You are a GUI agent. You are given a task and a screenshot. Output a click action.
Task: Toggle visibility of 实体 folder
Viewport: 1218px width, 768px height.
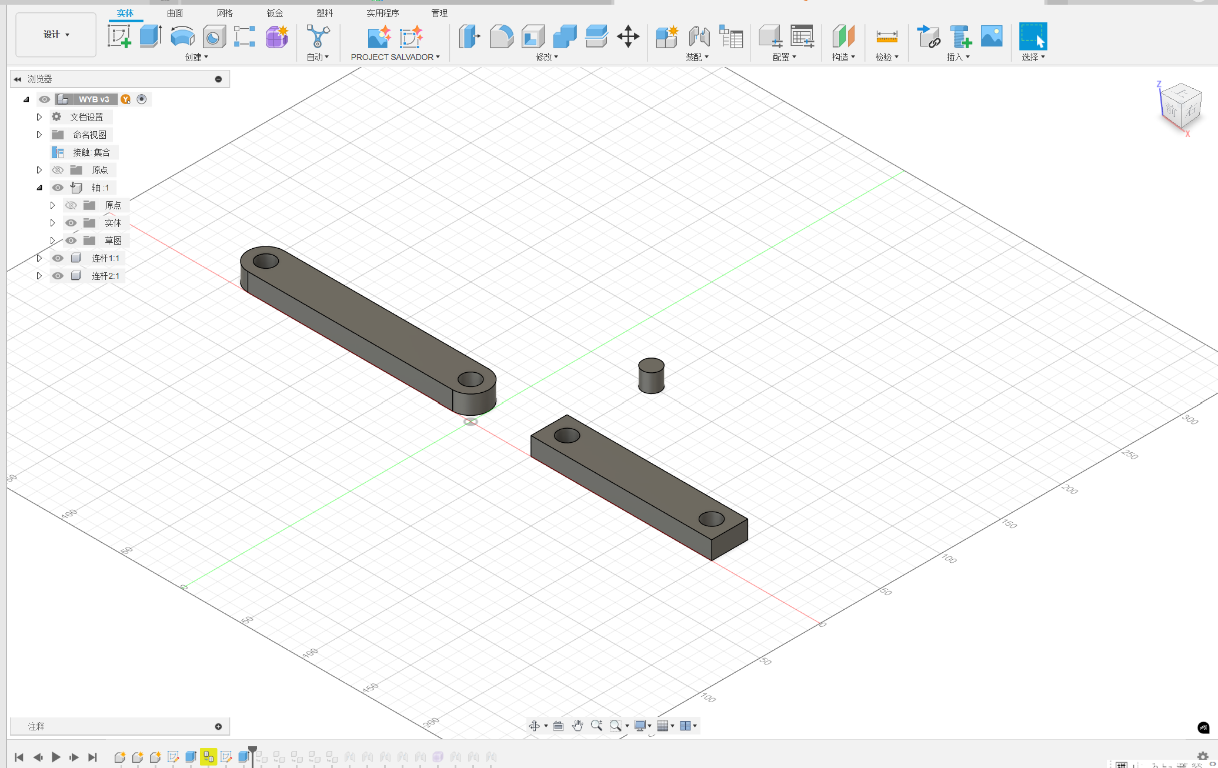click(71, 223)
